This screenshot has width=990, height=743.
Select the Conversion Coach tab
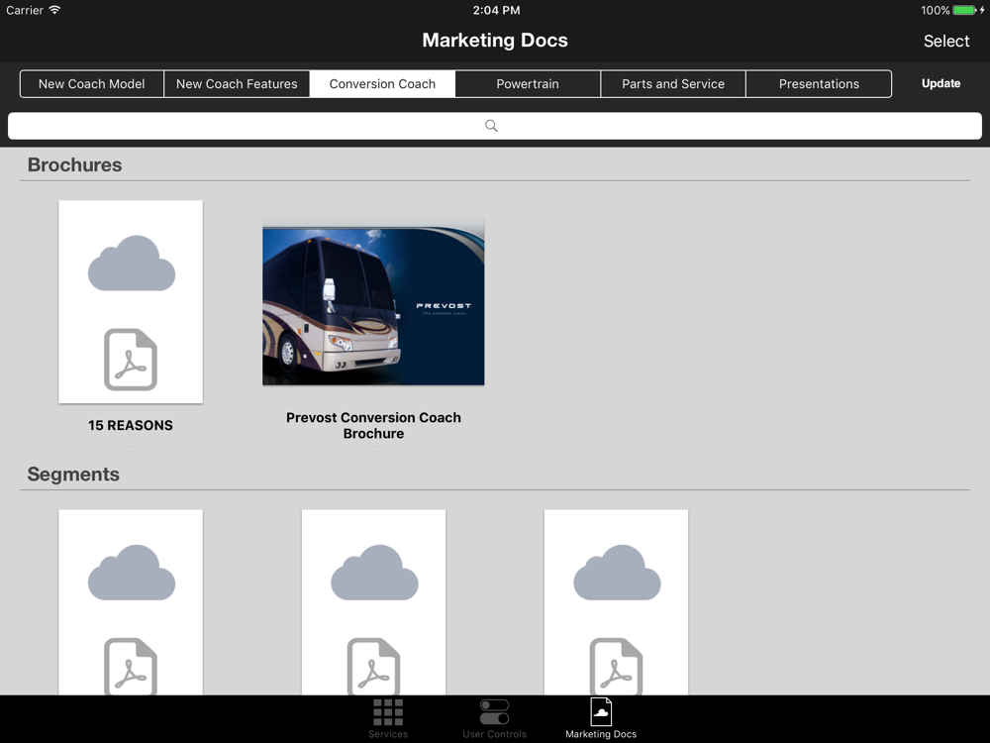tap(382, 84)
